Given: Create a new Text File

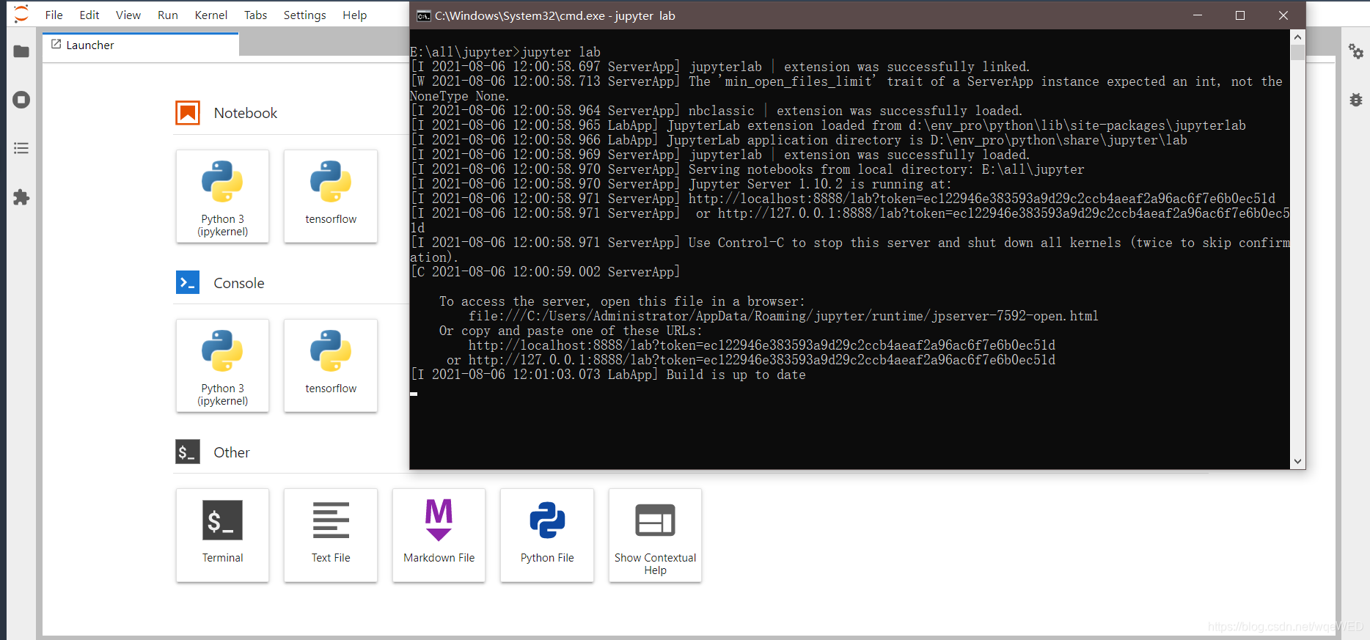Looking at the screenshot, I should (x=331, y=535).
